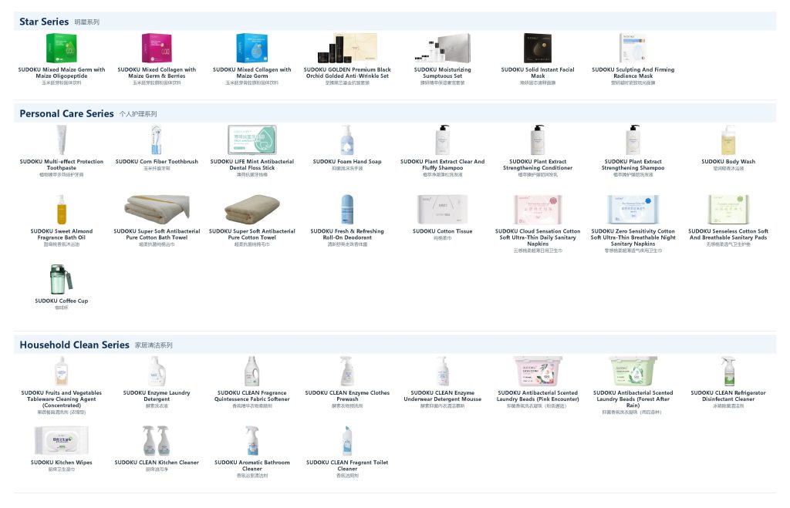Select the GOLDEN Premium Black Orchid Anti-Wrinkle Set image
Image resolution: width=790 pixels, height=508 pixels.
pos(347,48)
